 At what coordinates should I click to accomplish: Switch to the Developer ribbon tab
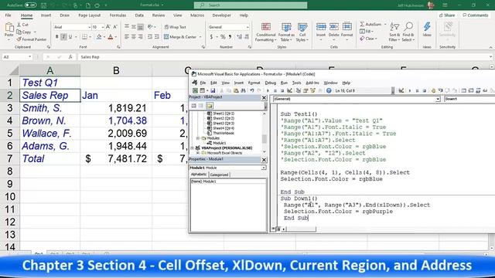point(222,15)
